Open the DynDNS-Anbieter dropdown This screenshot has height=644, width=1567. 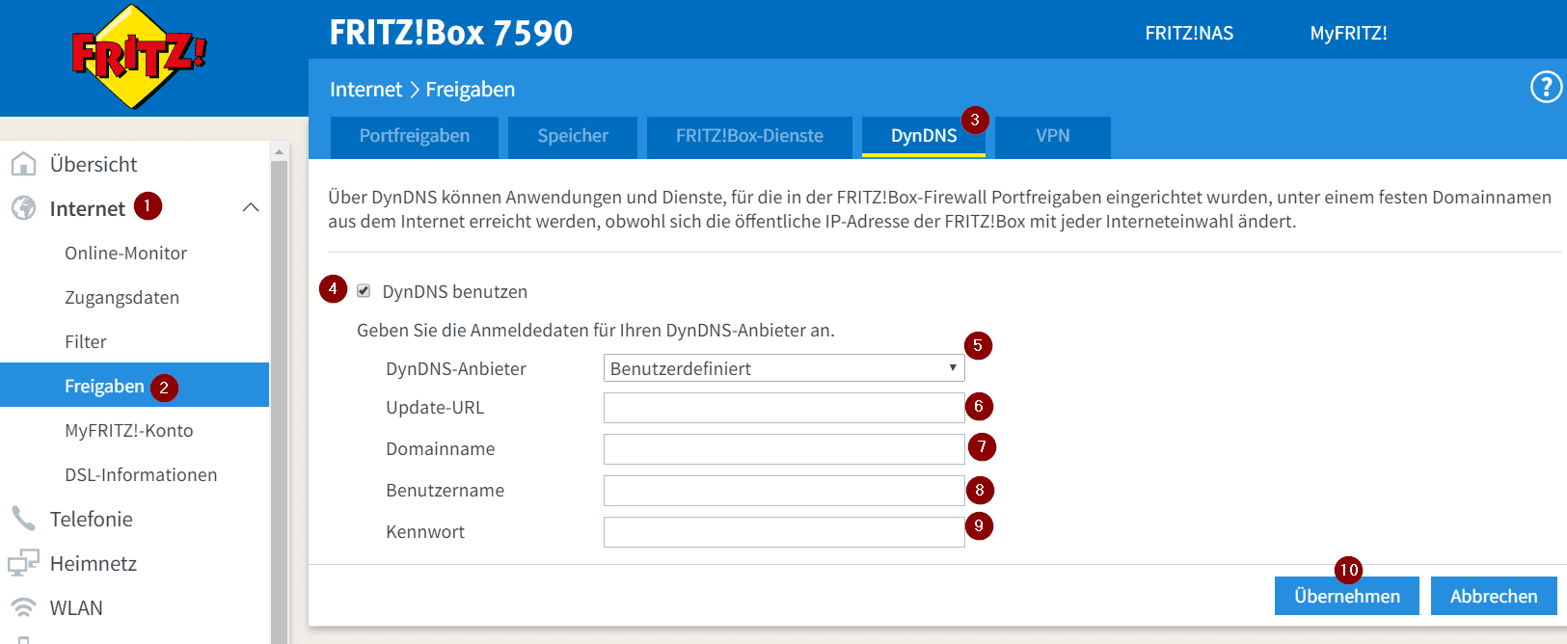[783, 368]
